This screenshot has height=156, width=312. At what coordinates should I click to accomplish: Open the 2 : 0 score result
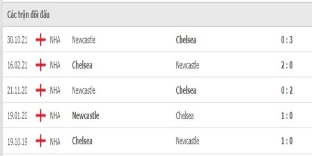tap(287, 65)
